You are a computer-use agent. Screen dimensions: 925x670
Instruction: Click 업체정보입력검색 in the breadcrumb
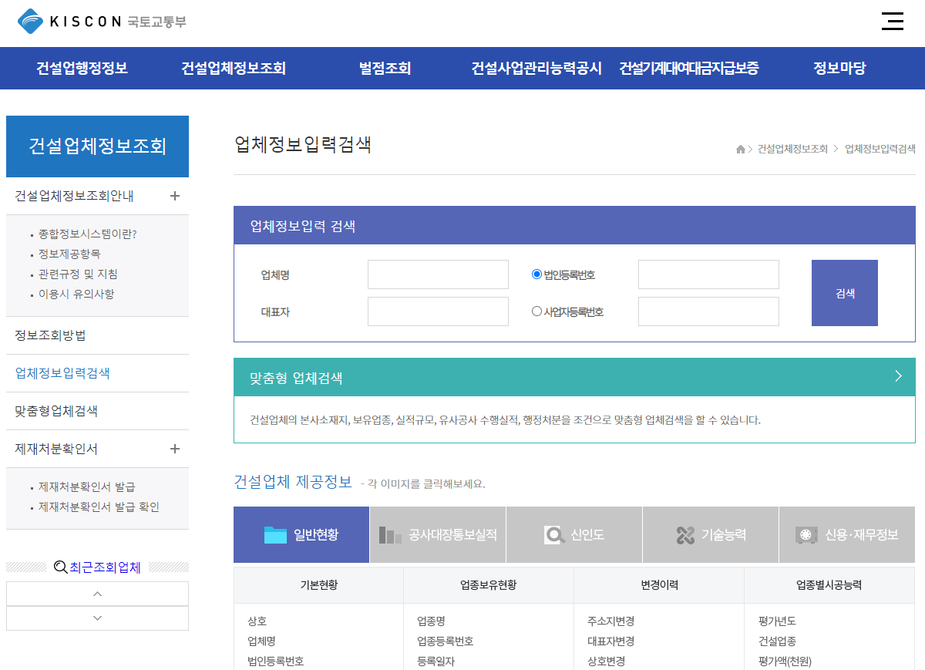(880, 149)
